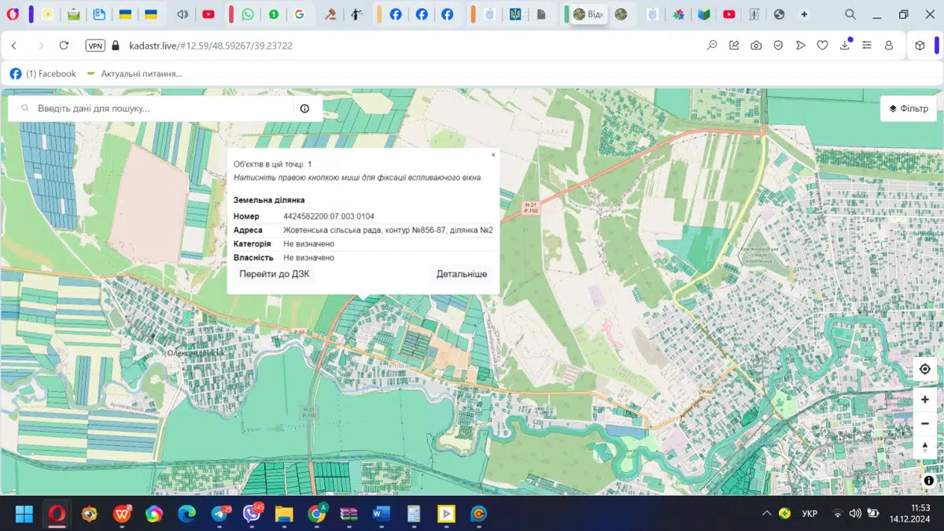Close the parcel info popup
Viewport: 944px width, 531px height.
493,155
